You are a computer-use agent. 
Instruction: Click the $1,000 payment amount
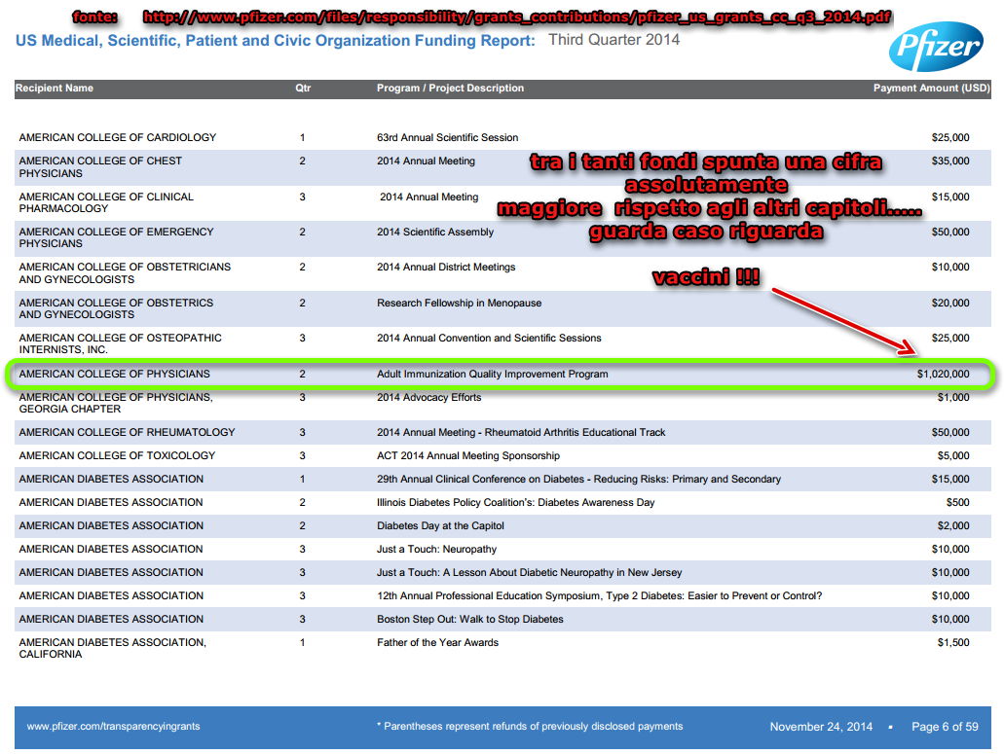pyautogui.click(x=953, y=398)
